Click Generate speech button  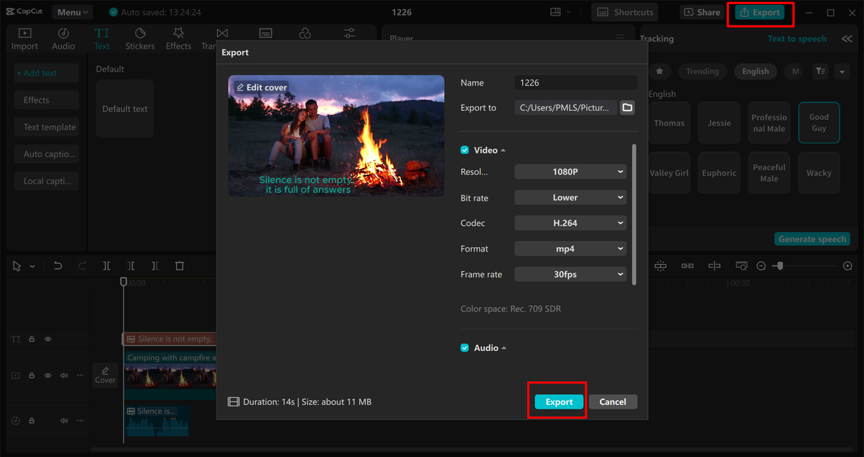(812, 239)
